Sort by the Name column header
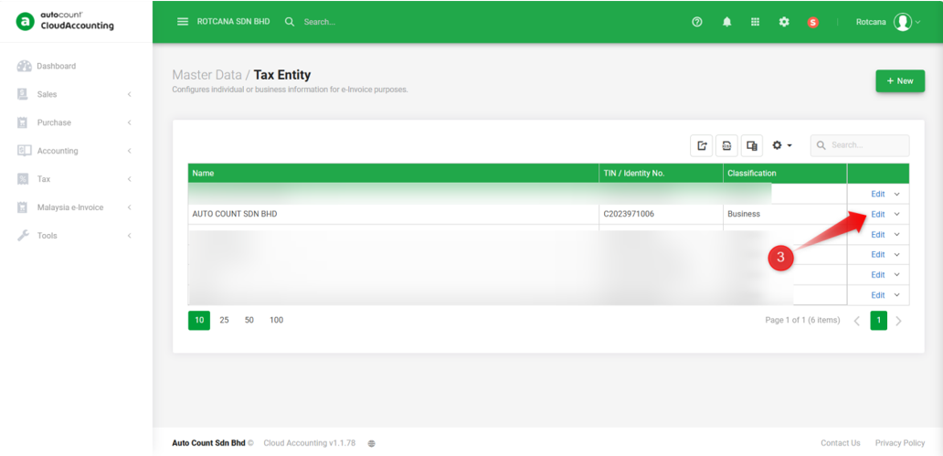Screen dimensions: 943x456 tap(393, 174)
